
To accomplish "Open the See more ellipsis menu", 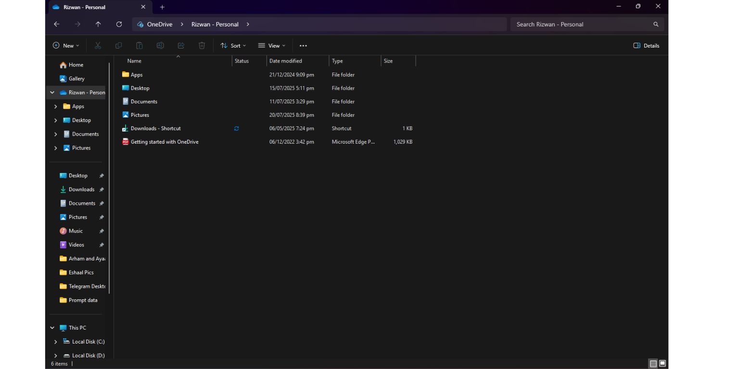I will (303, 46).
